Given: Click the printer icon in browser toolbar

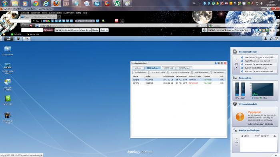Looking at the screenshot, I should [103, 21].
